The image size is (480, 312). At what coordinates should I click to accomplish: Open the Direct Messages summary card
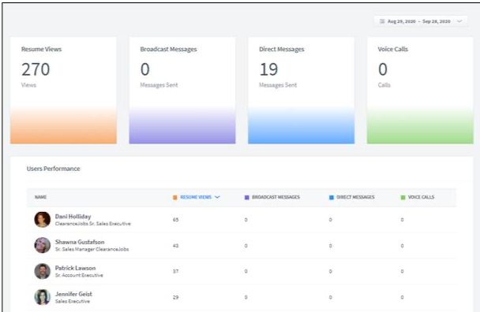[302, 91]
